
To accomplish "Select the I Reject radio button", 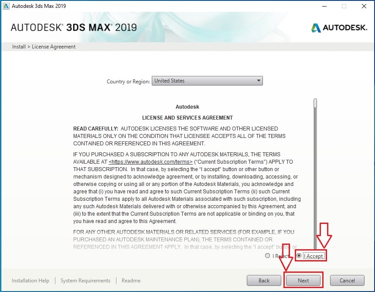I will (x=267, y=256).
